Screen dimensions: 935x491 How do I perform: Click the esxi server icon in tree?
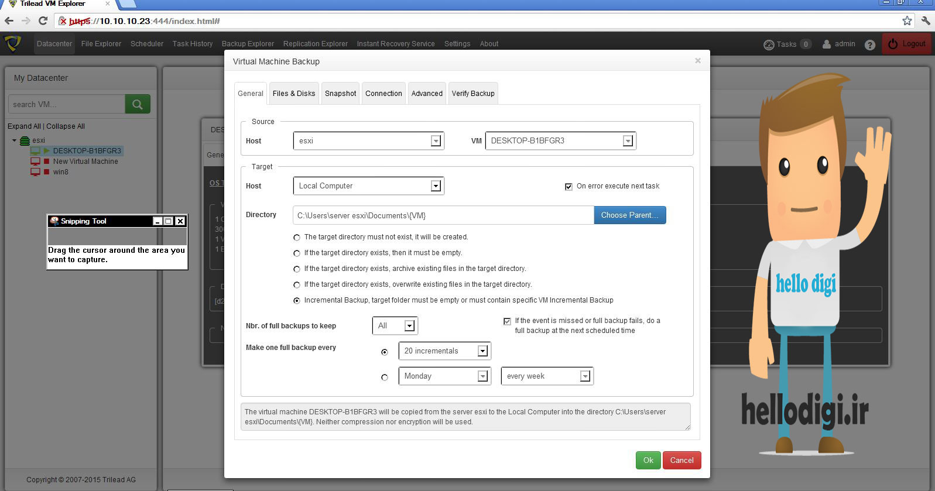tap(25, 140)
